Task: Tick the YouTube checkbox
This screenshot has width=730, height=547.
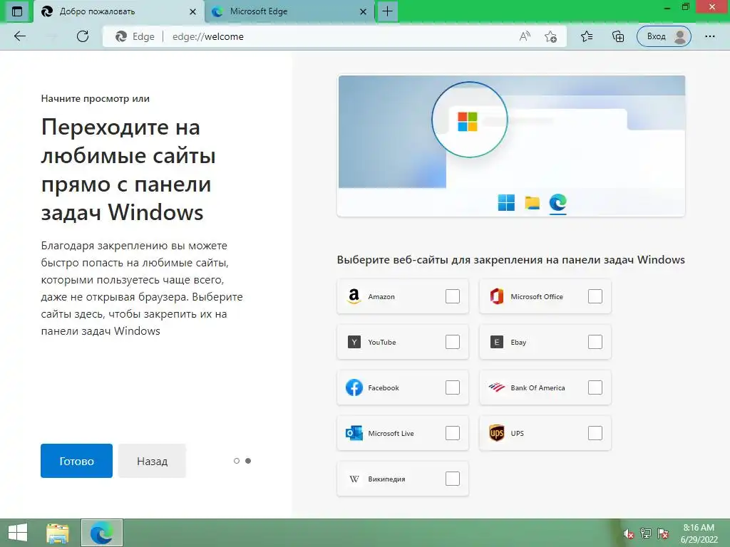Action: tap(453, 342)
